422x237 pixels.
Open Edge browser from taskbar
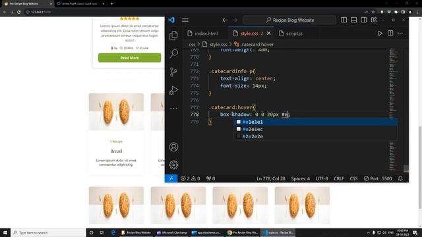(113, 232)
